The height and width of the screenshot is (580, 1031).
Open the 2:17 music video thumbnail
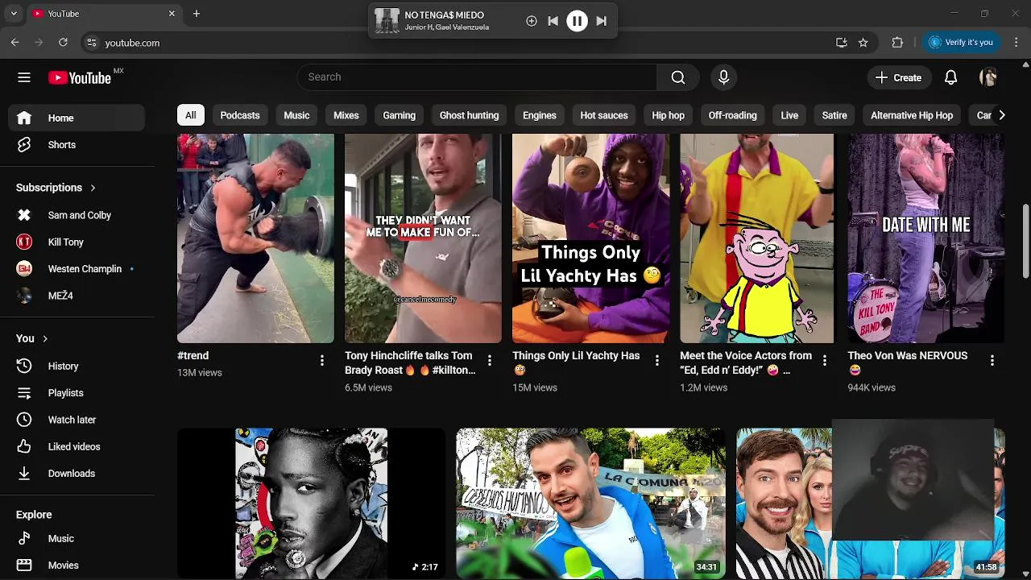311,503
